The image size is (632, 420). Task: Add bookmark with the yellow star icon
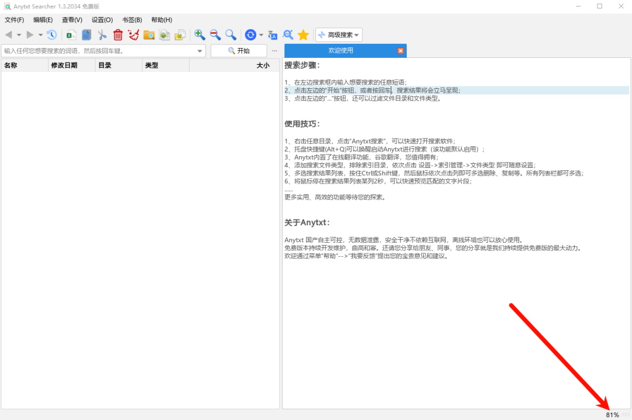point(303,35)
